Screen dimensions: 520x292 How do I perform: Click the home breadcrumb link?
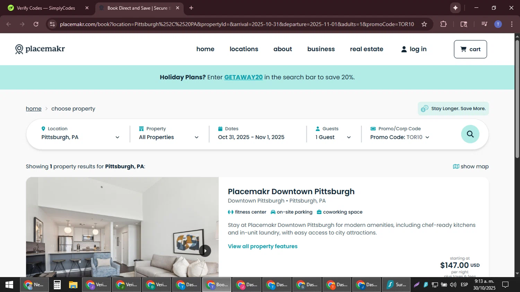[x=34, y=109]
